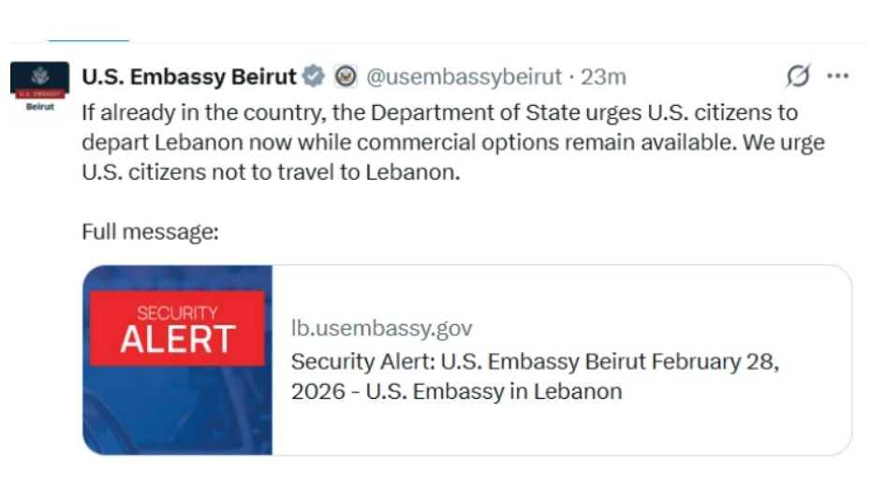
Task: Click the @usembassybeirut handle
Action: point(464,77)
